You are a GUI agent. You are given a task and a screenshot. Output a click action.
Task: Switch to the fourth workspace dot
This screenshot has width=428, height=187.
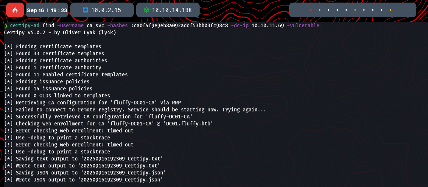point(337,10)
